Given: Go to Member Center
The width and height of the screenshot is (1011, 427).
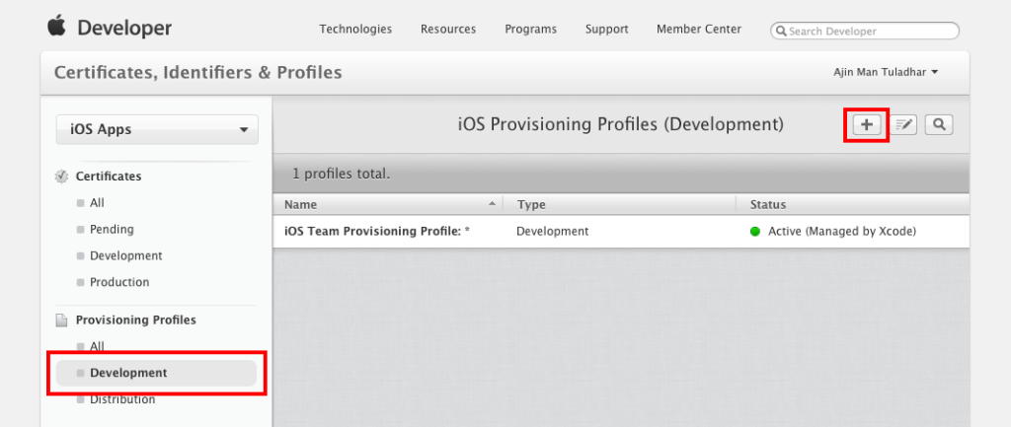Looking at the screenshot, I should coord(699,29).
